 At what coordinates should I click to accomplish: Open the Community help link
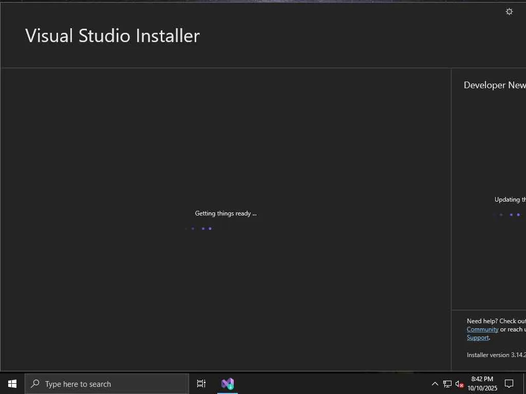(482, 329)
